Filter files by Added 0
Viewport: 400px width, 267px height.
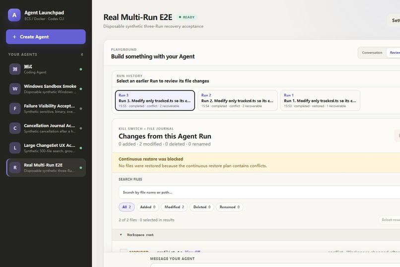pyautogui.click(x=148, y=207)
